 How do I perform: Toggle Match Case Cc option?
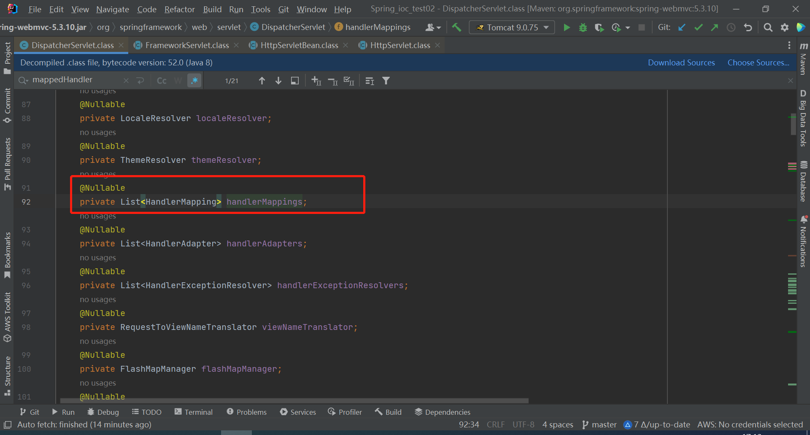162,81
